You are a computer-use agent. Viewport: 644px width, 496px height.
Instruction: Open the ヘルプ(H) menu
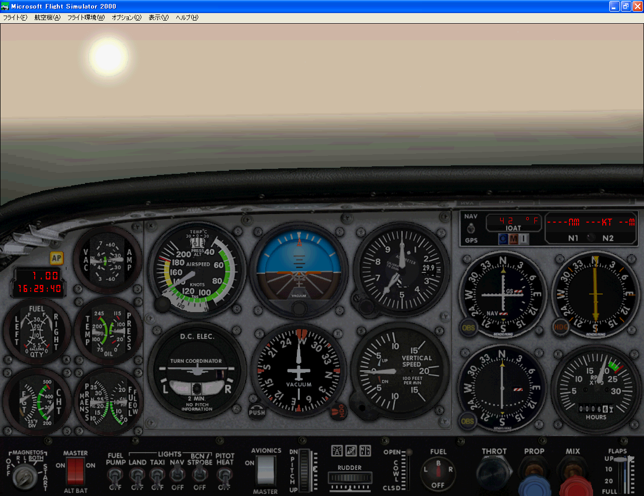point(187,18)
